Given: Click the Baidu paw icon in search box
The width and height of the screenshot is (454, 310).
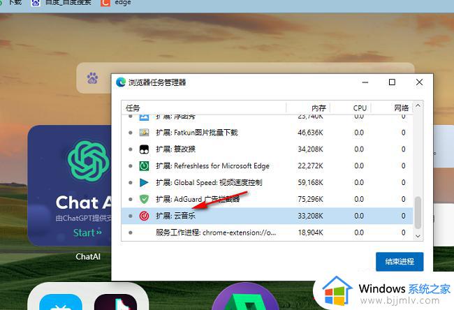Looking at the screenshot, I should pos(92,78).
